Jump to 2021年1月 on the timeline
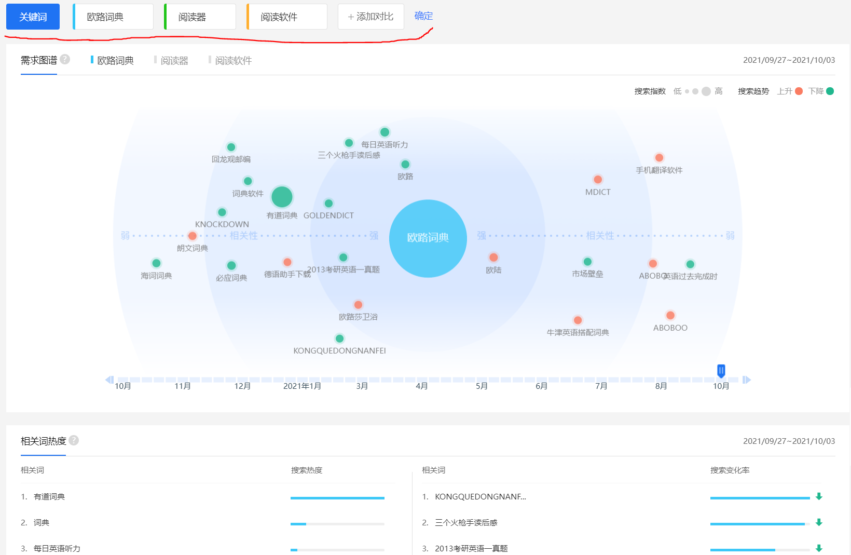This screenshot has height=555, width=851. [x=302, y=386]
